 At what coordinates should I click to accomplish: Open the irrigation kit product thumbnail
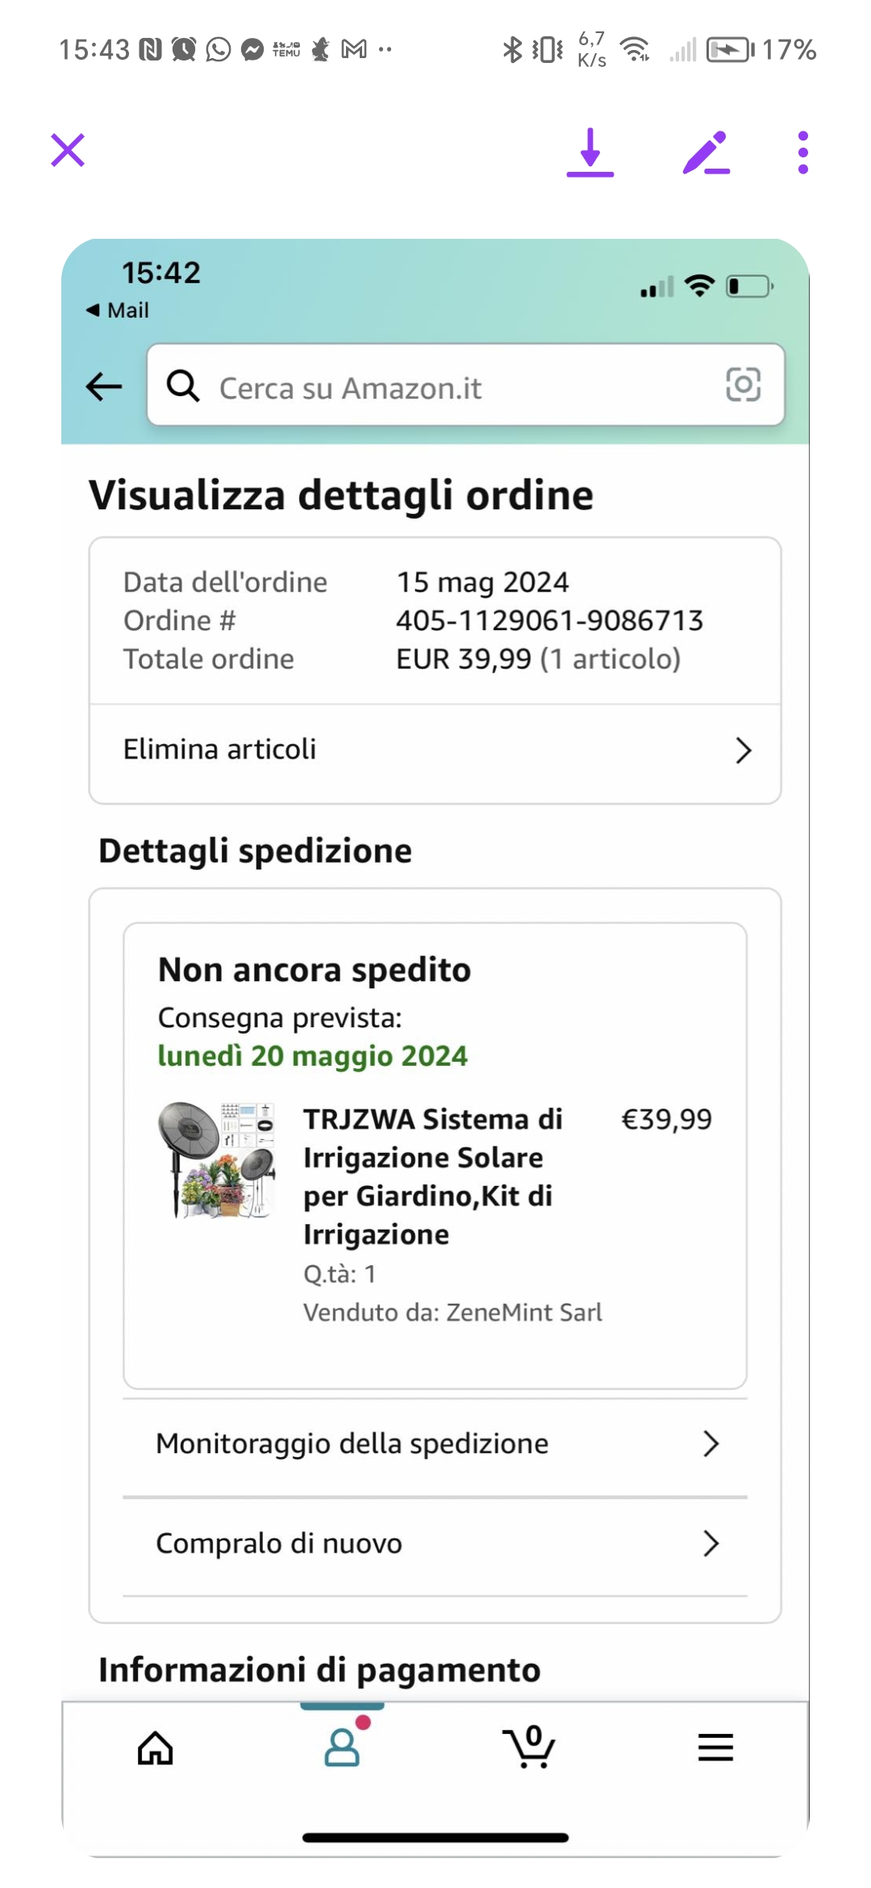tap(217, 1160)
